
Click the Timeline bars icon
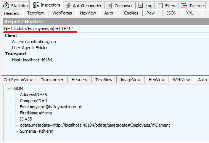click(x=184, y=5)
